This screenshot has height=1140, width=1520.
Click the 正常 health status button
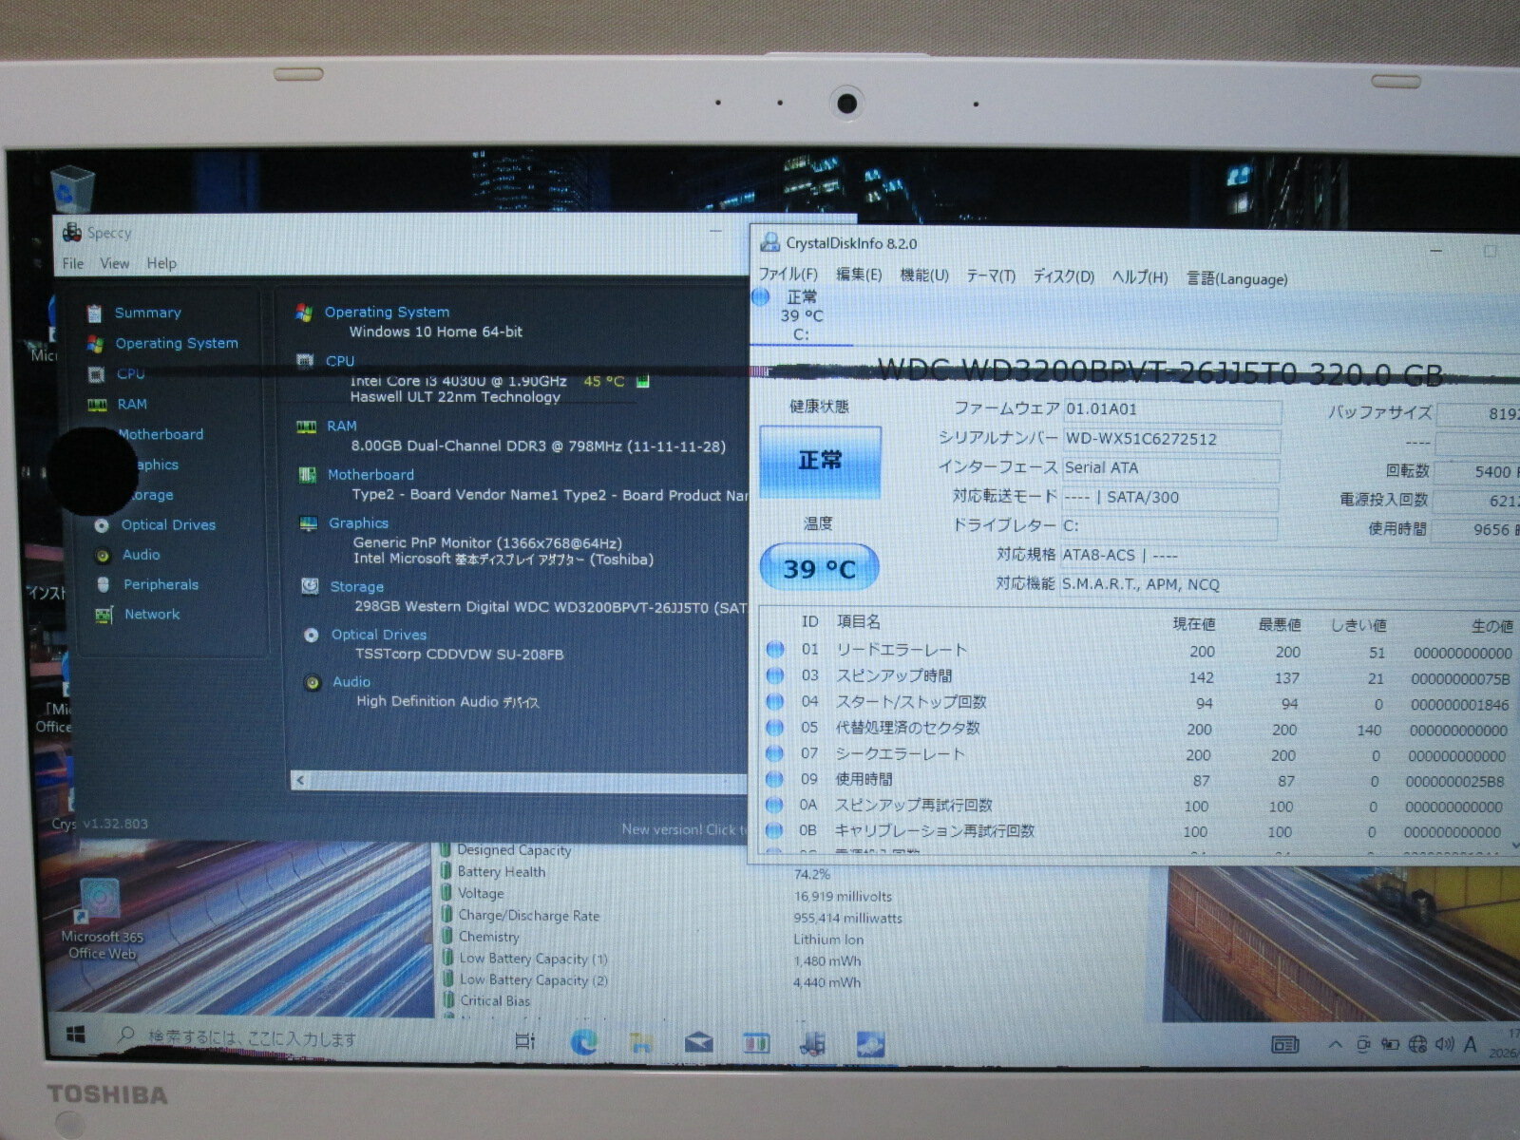pyautogui.click(x=820, y=461)
